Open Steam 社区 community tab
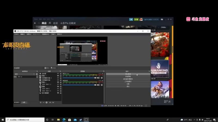Viewport: 218px width, 122px height. point(56,23)
